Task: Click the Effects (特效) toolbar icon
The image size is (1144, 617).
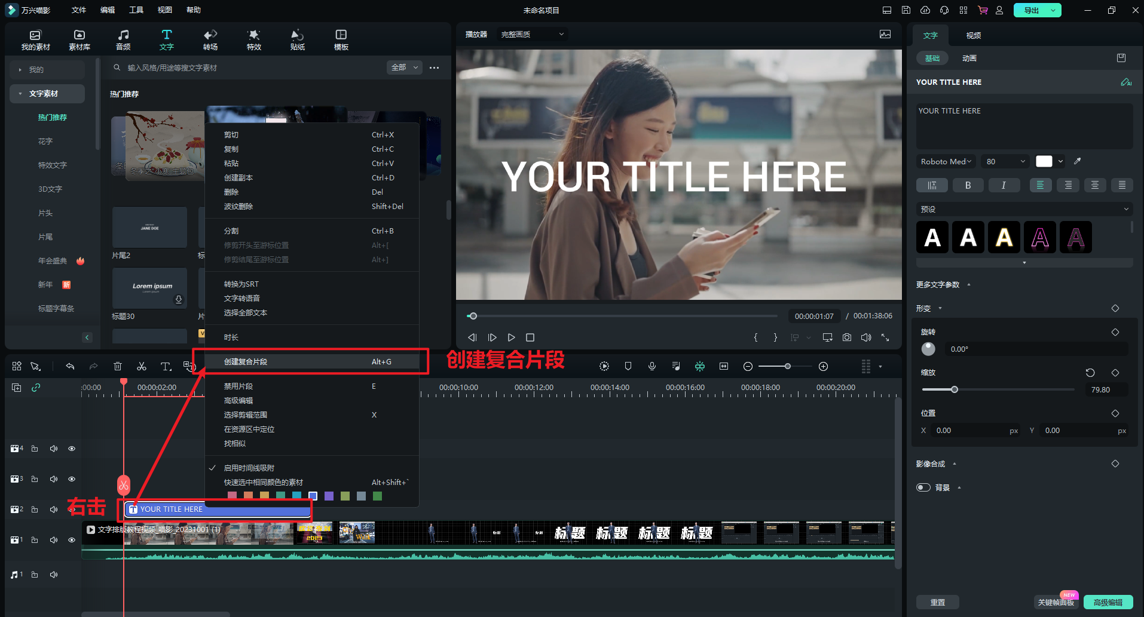Action: [x=253, y=39]
